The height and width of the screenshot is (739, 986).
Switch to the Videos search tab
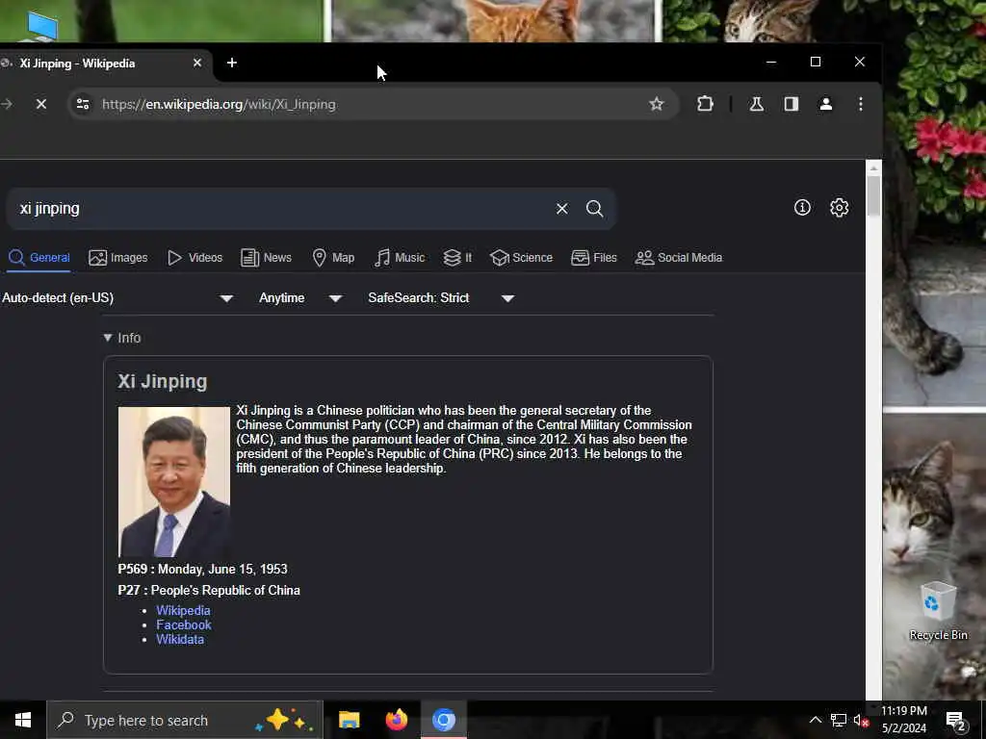[x=195, y=258]
